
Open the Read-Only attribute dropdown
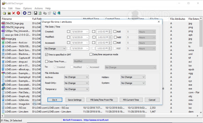[x=76, y=83]
